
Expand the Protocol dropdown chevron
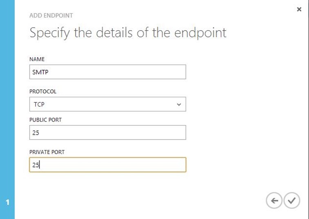click(179, 104)
